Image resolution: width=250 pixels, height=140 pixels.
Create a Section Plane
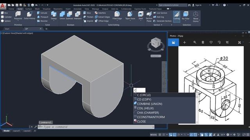(149, 17)
